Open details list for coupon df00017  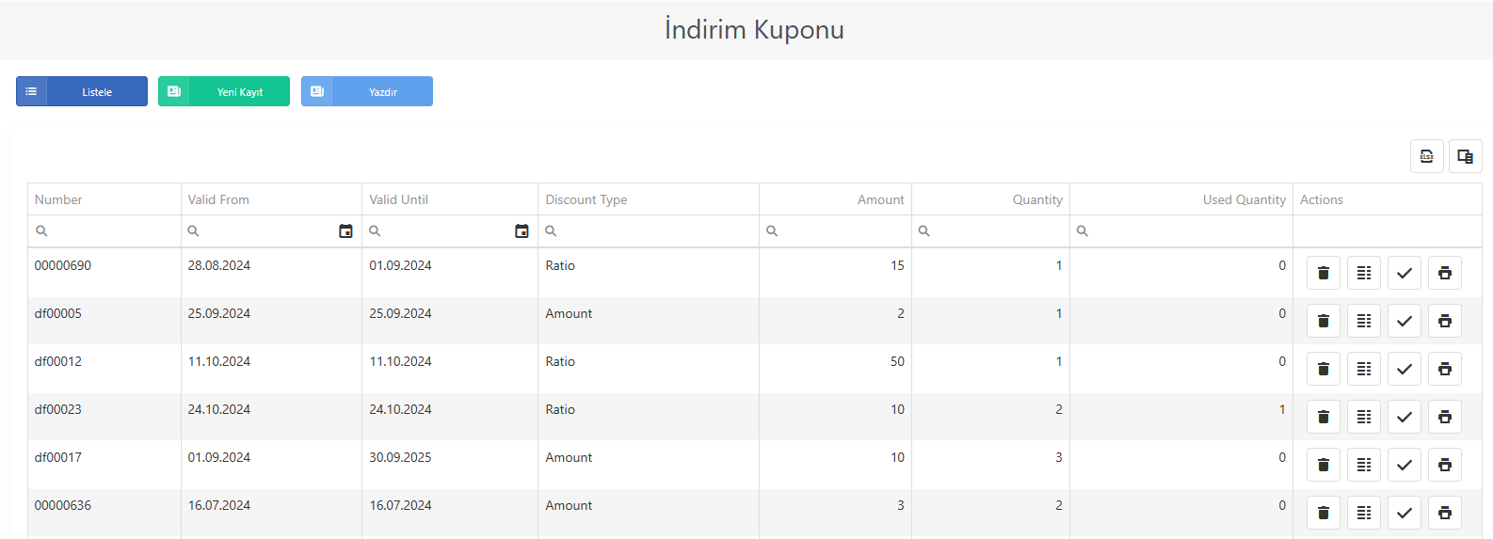click(1364, 465)
